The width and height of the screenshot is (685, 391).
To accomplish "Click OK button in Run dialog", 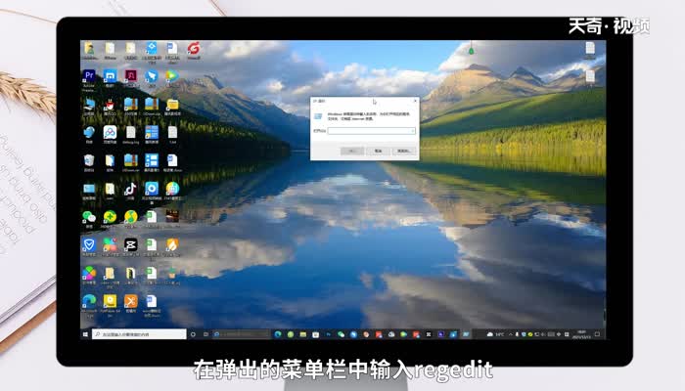I will coord(352,151).
